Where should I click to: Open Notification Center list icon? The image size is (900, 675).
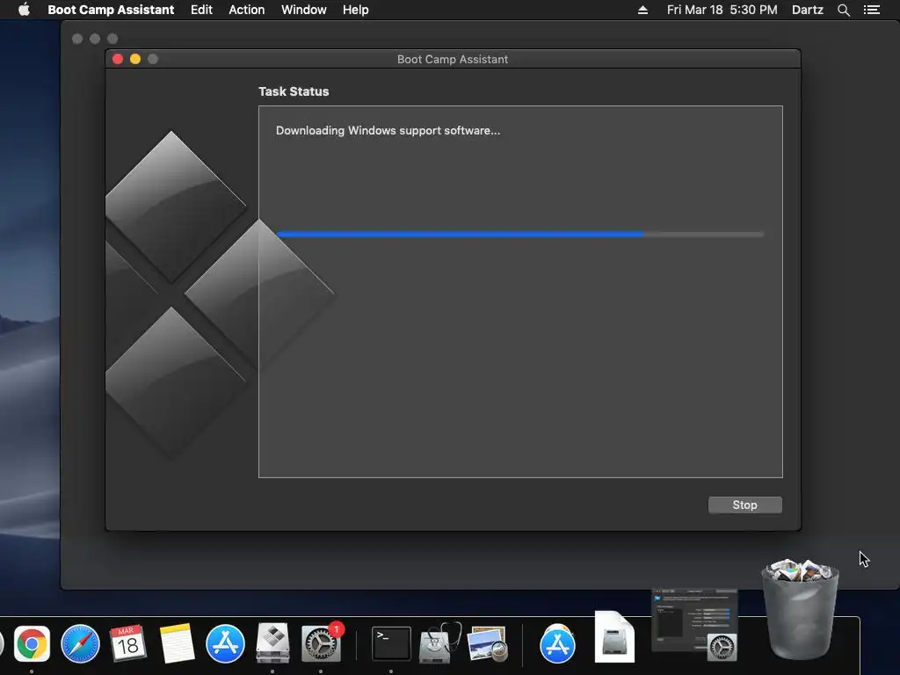(x=872, y=10)
